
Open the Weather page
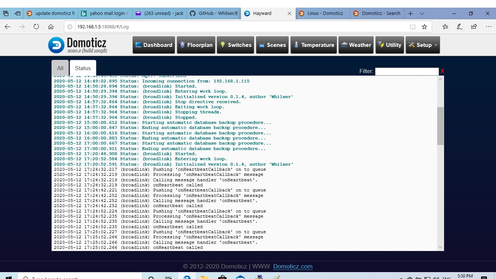pos(356,45)
